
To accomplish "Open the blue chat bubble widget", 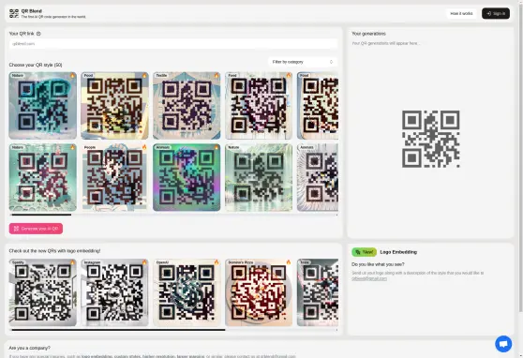I will pos(503,344).
